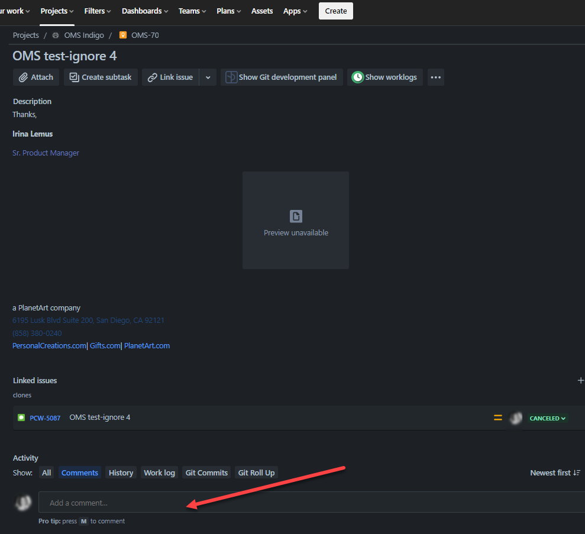Open Gifts.com link
Viewport: 585px width, 534px height.
tap(105, 346)
